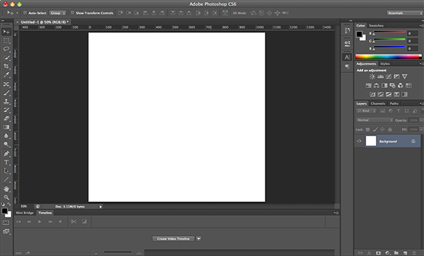Click the color spectrum ramp
Viewport: 424px width, 256px height.
pos(388,56)
